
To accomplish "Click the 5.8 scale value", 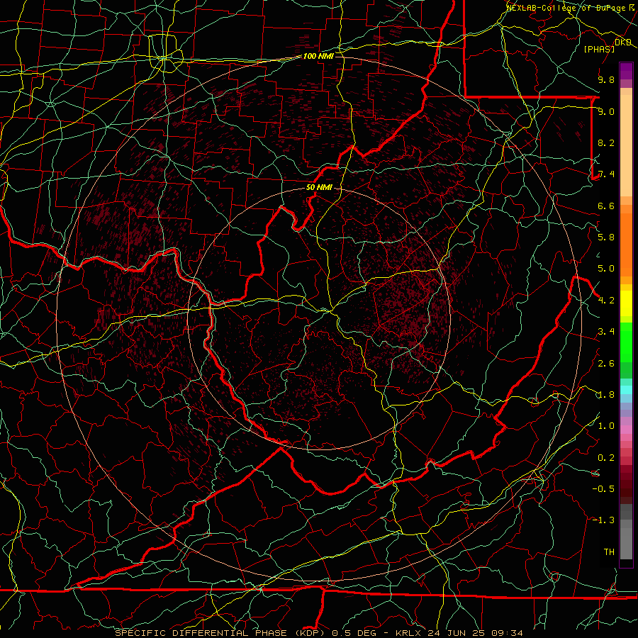I will coord(606,237).
